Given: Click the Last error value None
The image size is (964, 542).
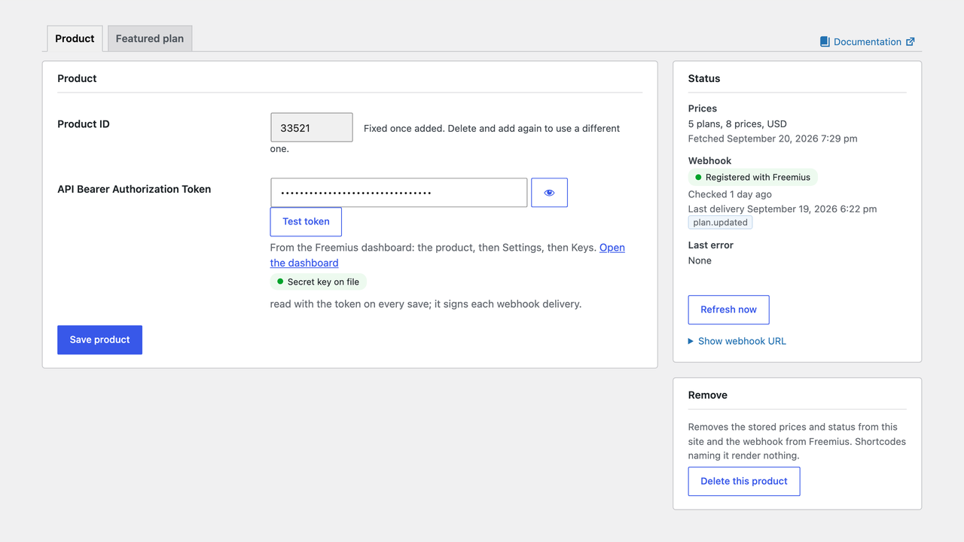Looking at the screenshot, I should [700, 260].
